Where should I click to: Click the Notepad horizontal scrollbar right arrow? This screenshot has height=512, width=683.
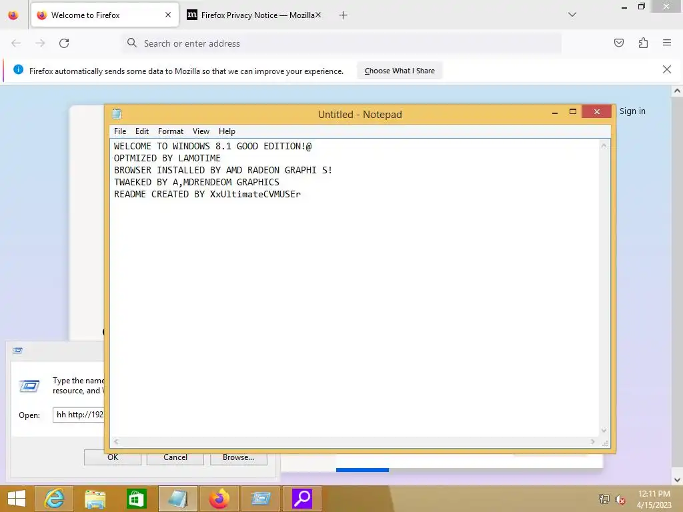pyautogui.click(x=592, y=441)
